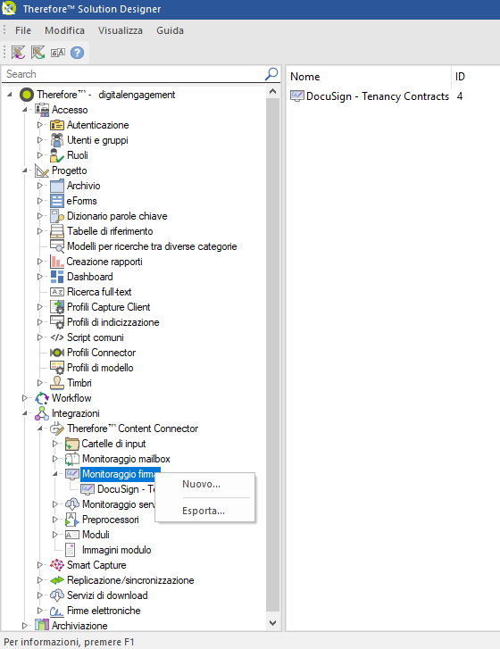Screen dimensions: 500x649
Task: Select the Therefore digitalengagement root node
Action: click(x=106, y=95)
